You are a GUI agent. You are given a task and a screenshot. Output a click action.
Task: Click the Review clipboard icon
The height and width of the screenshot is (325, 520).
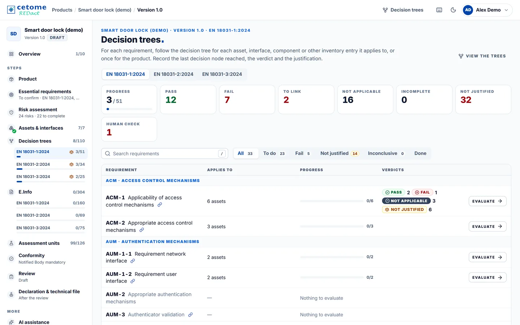pos(11,277)
